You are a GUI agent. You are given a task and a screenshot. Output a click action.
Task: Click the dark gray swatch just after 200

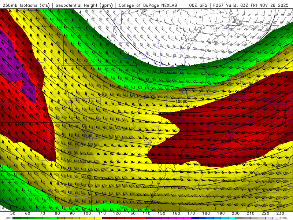[x=240, y=218]
